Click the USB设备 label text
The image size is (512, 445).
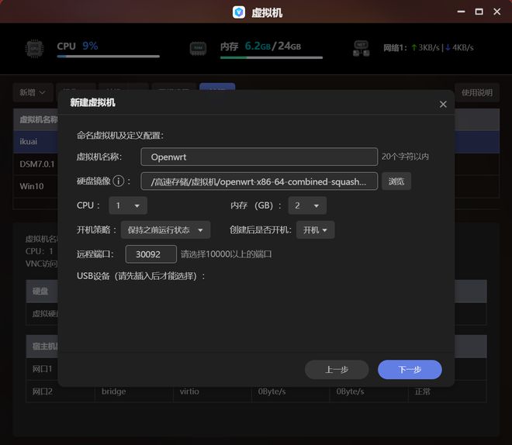click(x=140, y=276)
